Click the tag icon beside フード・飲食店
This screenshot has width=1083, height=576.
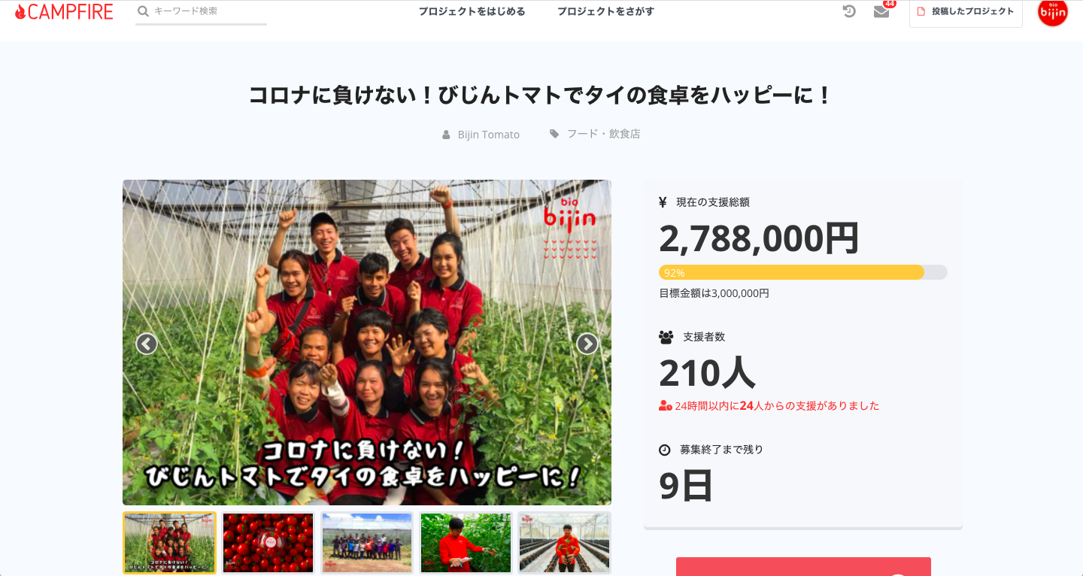tap(554, 134)
